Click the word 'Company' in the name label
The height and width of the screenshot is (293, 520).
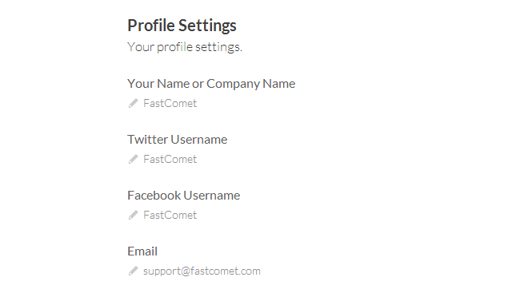point(233,84)
